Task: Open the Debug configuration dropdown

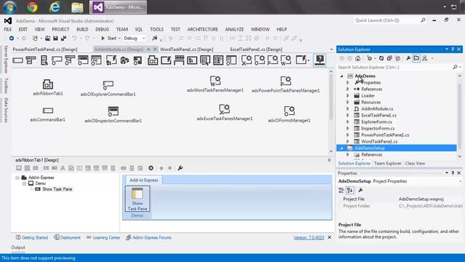Action: point(144,39)
